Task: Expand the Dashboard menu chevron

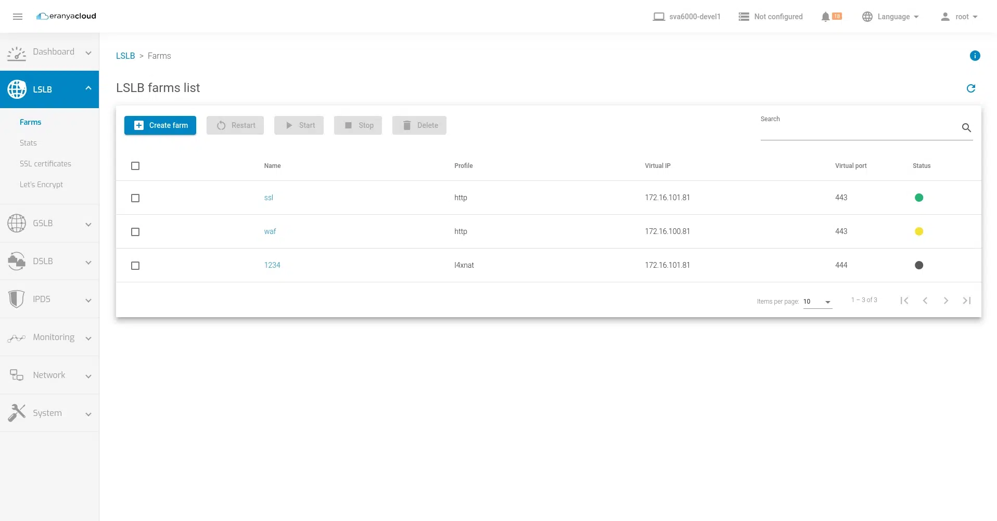Action: (x=88, y=53)
